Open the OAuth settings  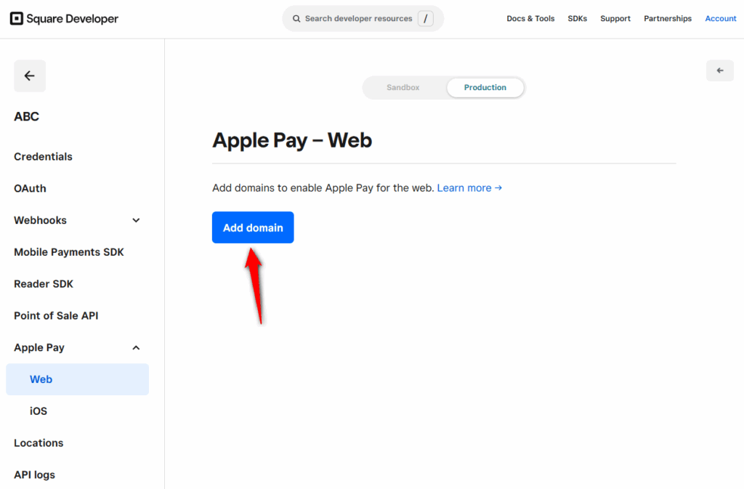(30, 188)
